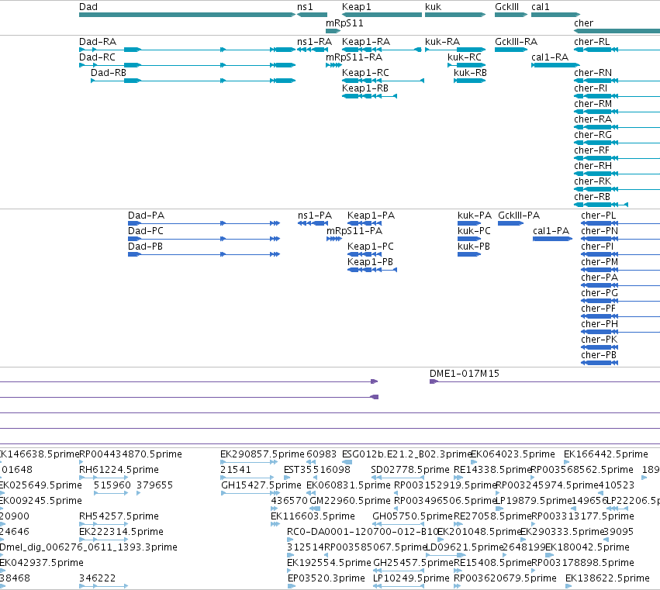Click the Dad-PB protein label

tap(145, 247)
